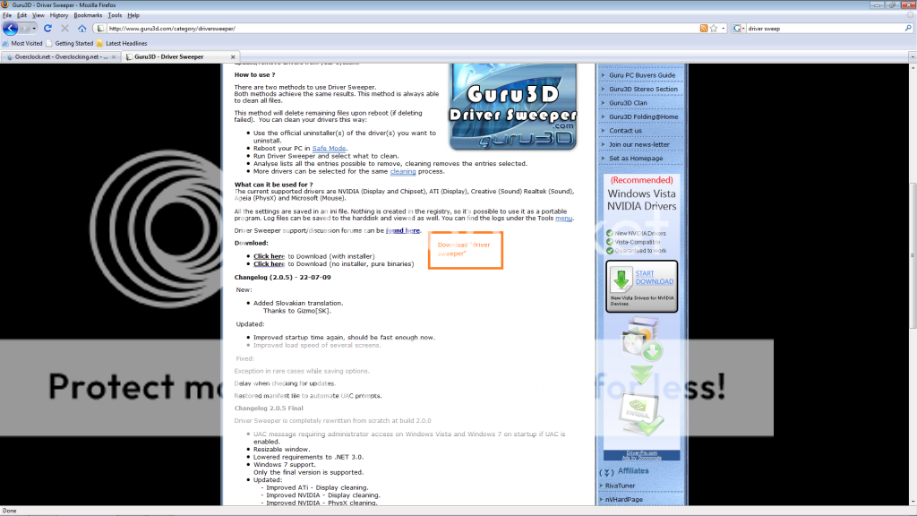Toggle the bookmark star for this page

(715, 28)
